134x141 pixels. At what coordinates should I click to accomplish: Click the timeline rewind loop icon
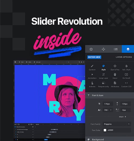click(29, 124)
